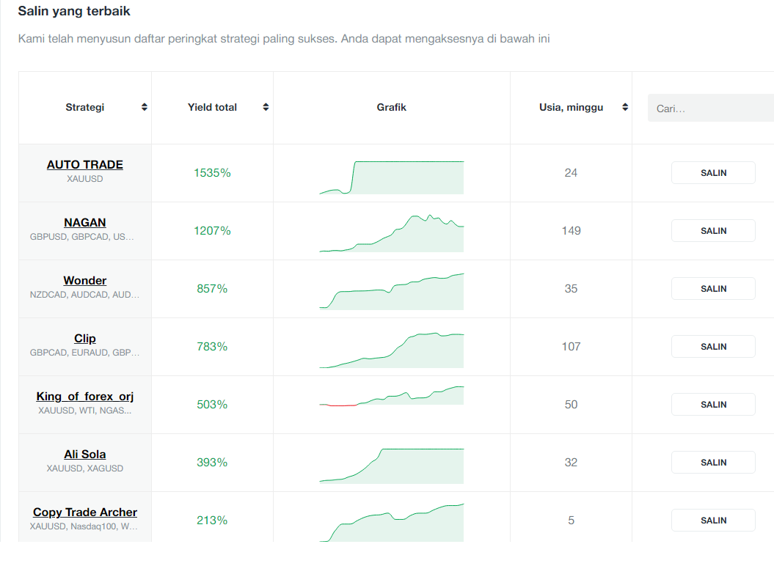
Task: Sort table by Strategi column arrows
Action: [x=144, y=107]
